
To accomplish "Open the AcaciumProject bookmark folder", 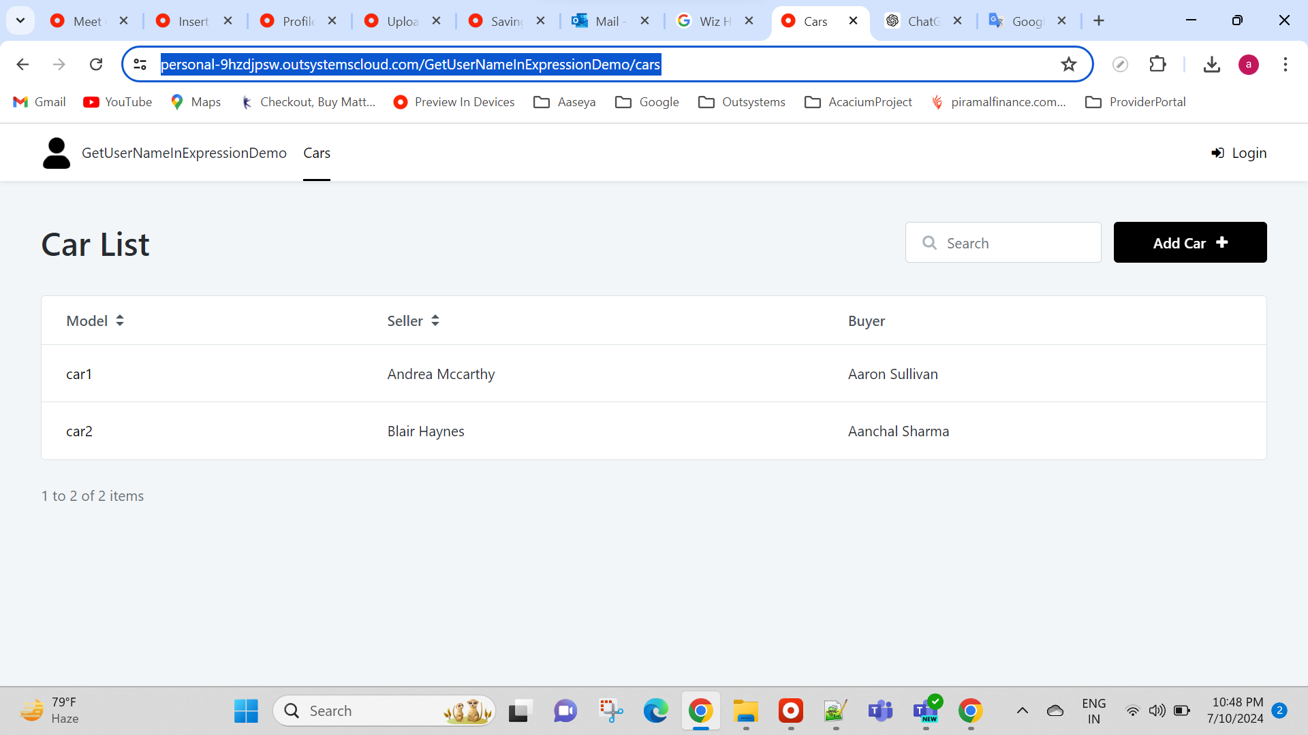I will click(x=858, y=102).
